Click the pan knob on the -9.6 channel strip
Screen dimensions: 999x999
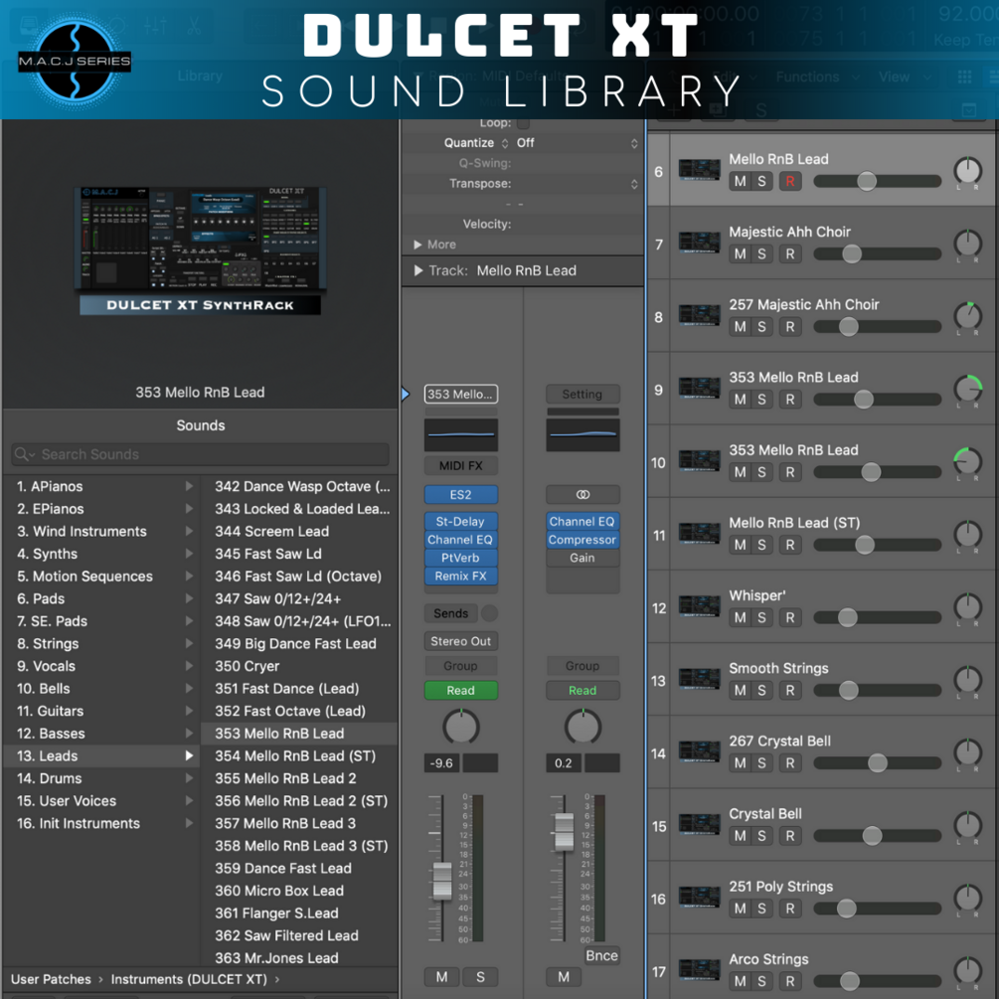460,727
